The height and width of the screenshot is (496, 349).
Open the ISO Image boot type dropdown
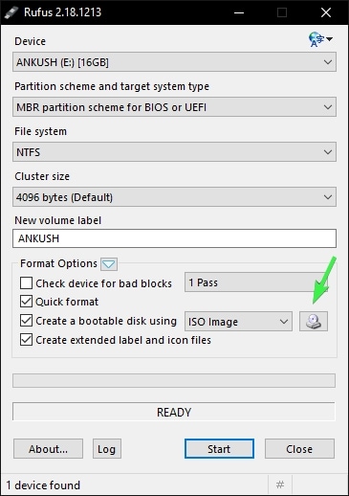238,321
